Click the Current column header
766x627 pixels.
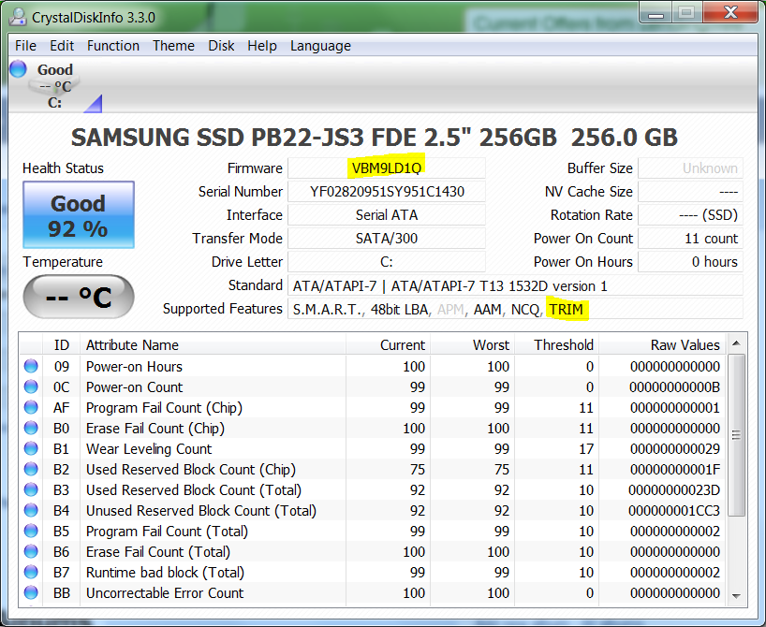coord(389,344)
